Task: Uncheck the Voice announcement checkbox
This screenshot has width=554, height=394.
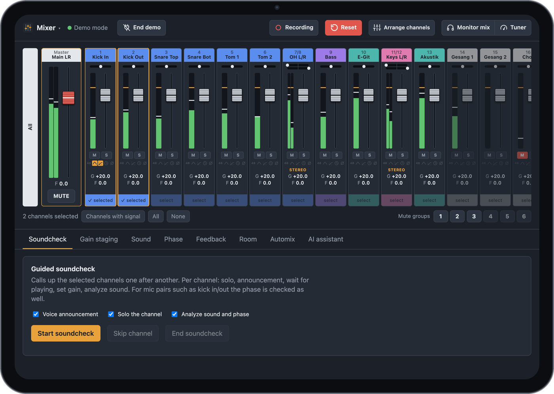Action: tap(36, 314)
